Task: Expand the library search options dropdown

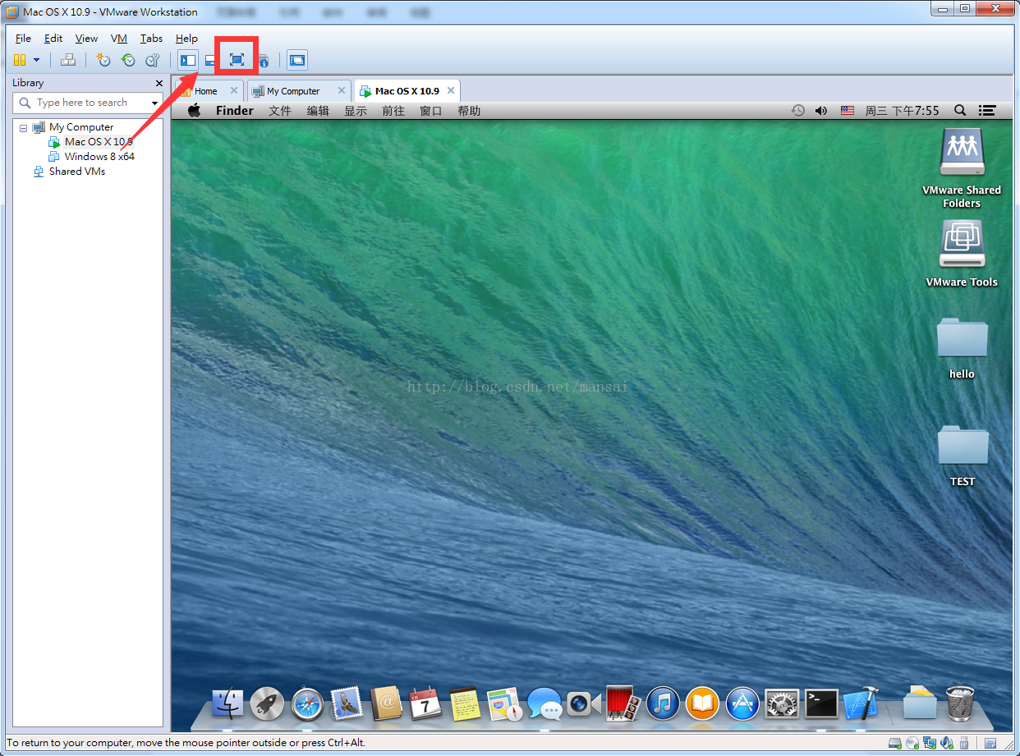Action: coord(155,103)
